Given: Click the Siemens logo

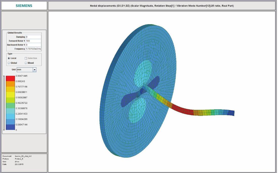Looking at the screenshot, I should (24, 6).
